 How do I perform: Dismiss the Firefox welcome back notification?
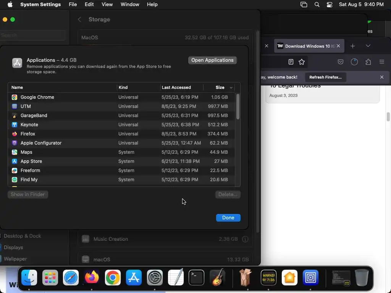(382, 77)
